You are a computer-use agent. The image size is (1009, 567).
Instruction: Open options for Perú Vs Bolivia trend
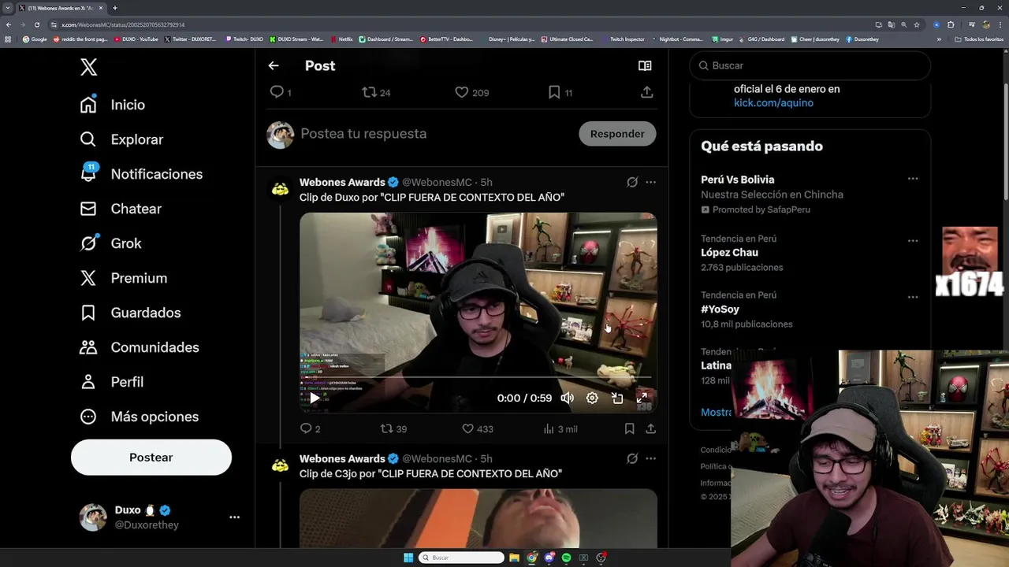pyautogui.click(x=913, y=179)
